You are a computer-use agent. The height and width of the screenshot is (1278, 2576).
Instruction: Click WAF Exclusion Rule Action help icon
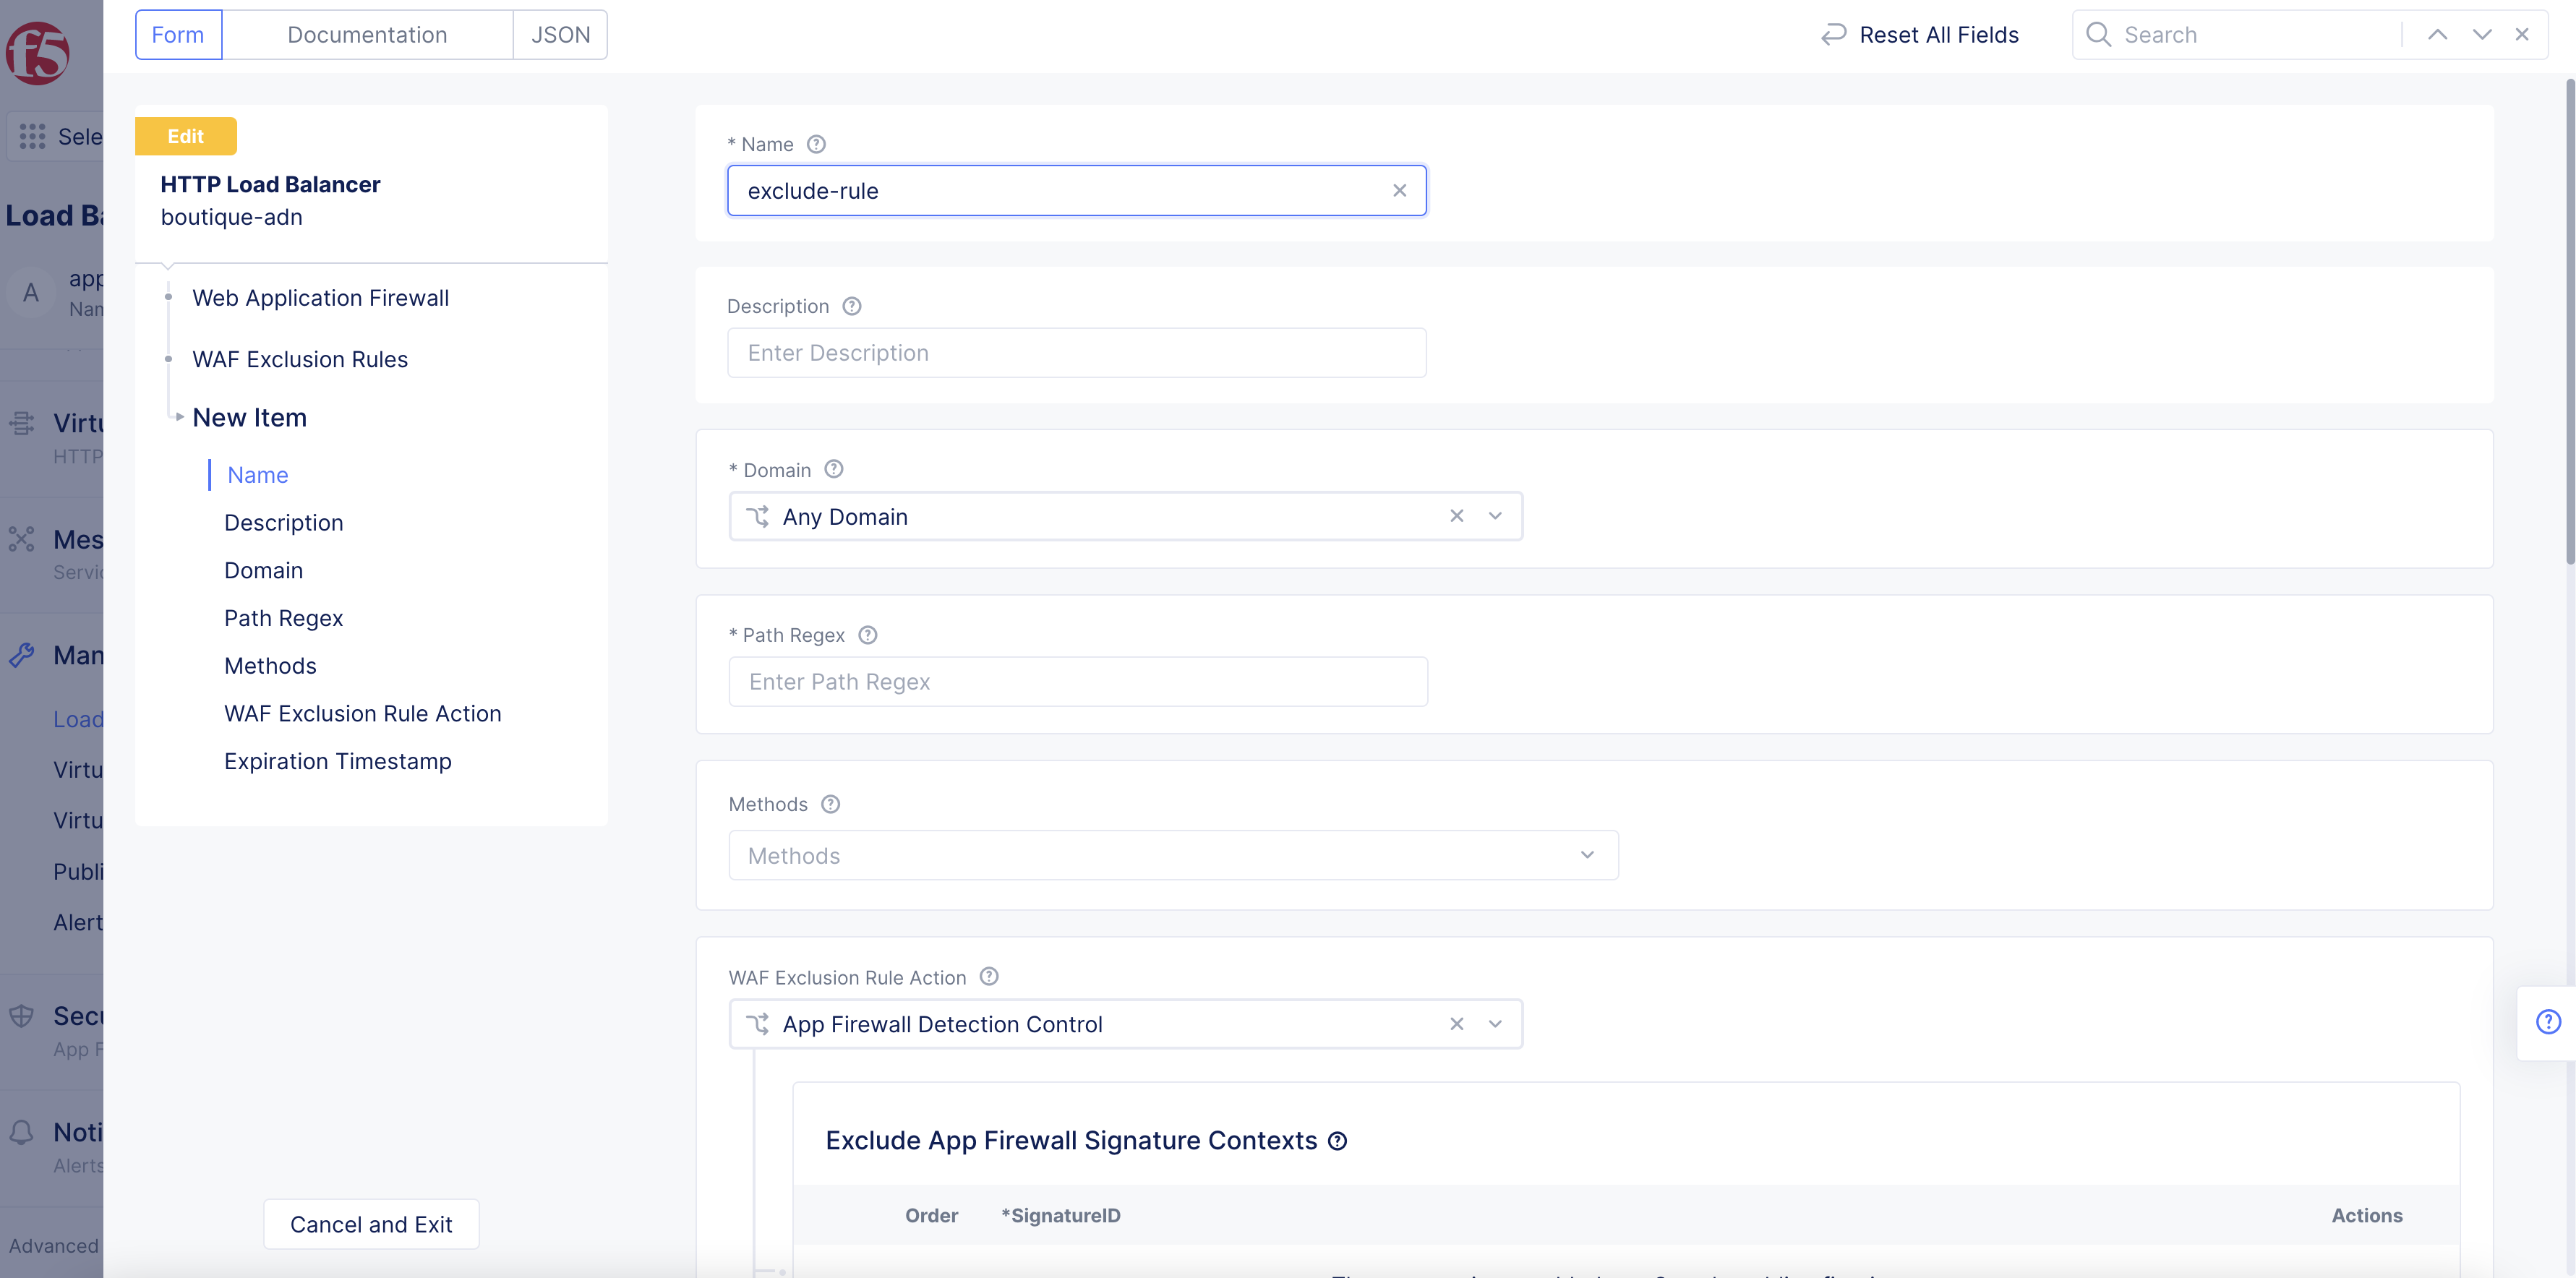pyautogui.click(x=989, y=977)
